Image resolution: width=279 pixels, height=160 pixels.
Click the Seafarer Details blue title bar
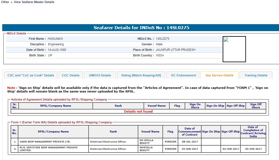(141, 28)
